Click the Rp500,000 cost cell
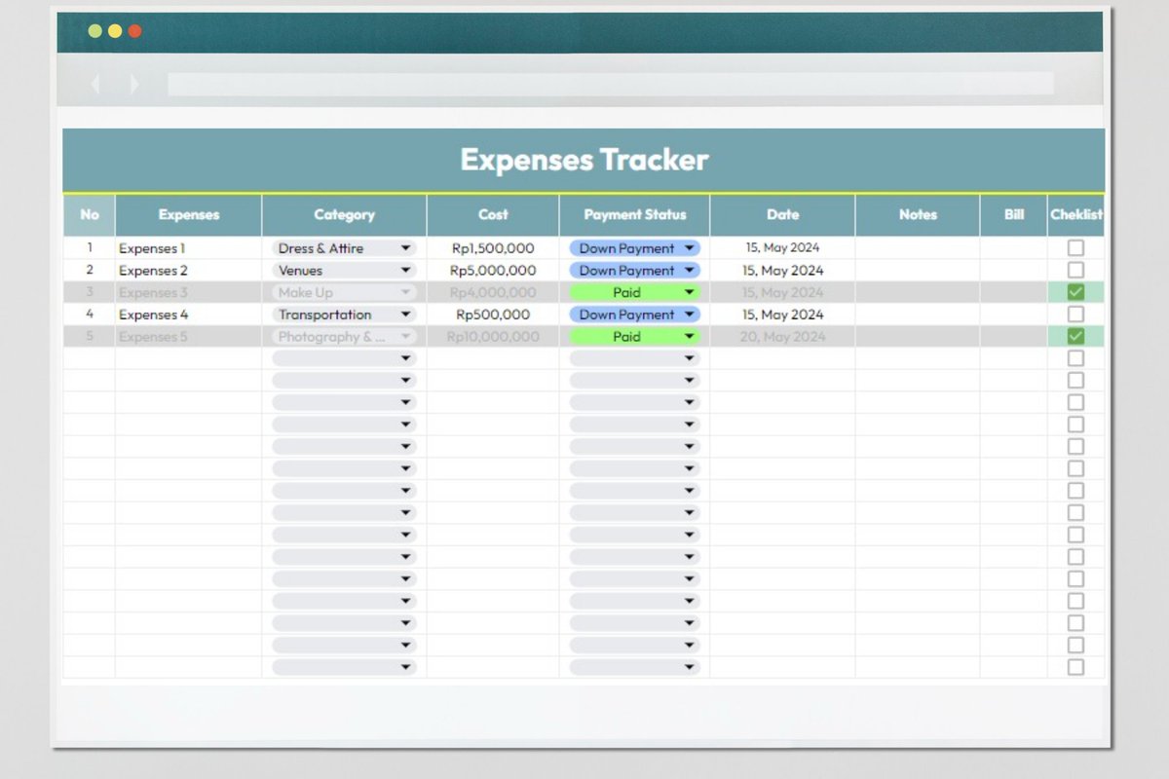The width and height of the screenshot is (1169, 779). (x=493, y=315)
